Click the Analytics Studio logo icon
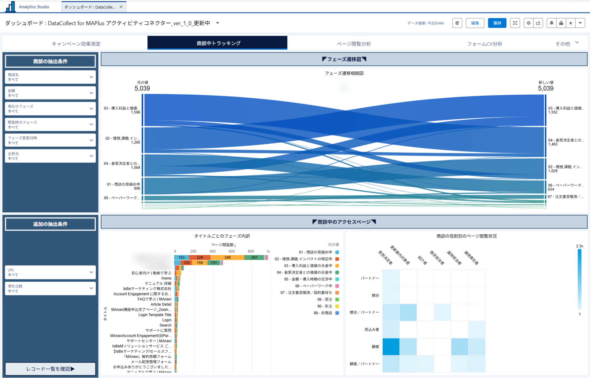This screenshot has width=590, height=378. tap(10, 7)
